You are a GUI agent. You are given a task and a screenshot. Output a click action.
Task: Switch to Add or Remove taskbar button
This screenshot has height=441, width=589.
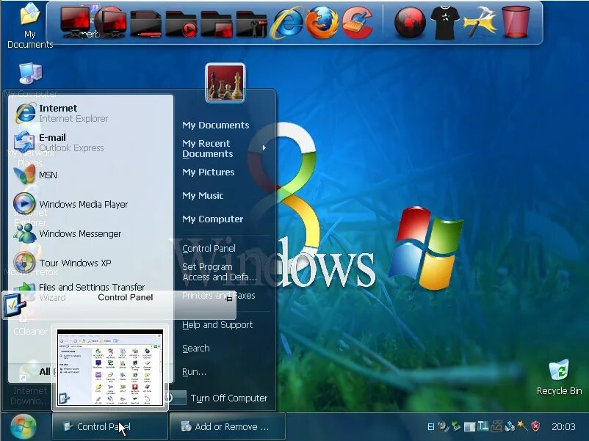point(228,426)
